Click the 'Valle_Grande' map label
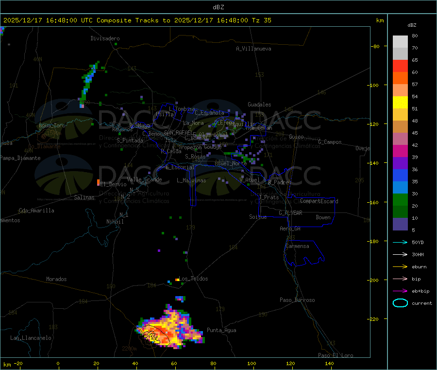 tap(144, 179)
